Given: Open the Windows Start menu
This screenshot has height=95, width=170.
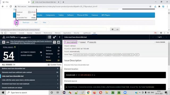Looking at the screenshot, I should (x=3, y=93).
